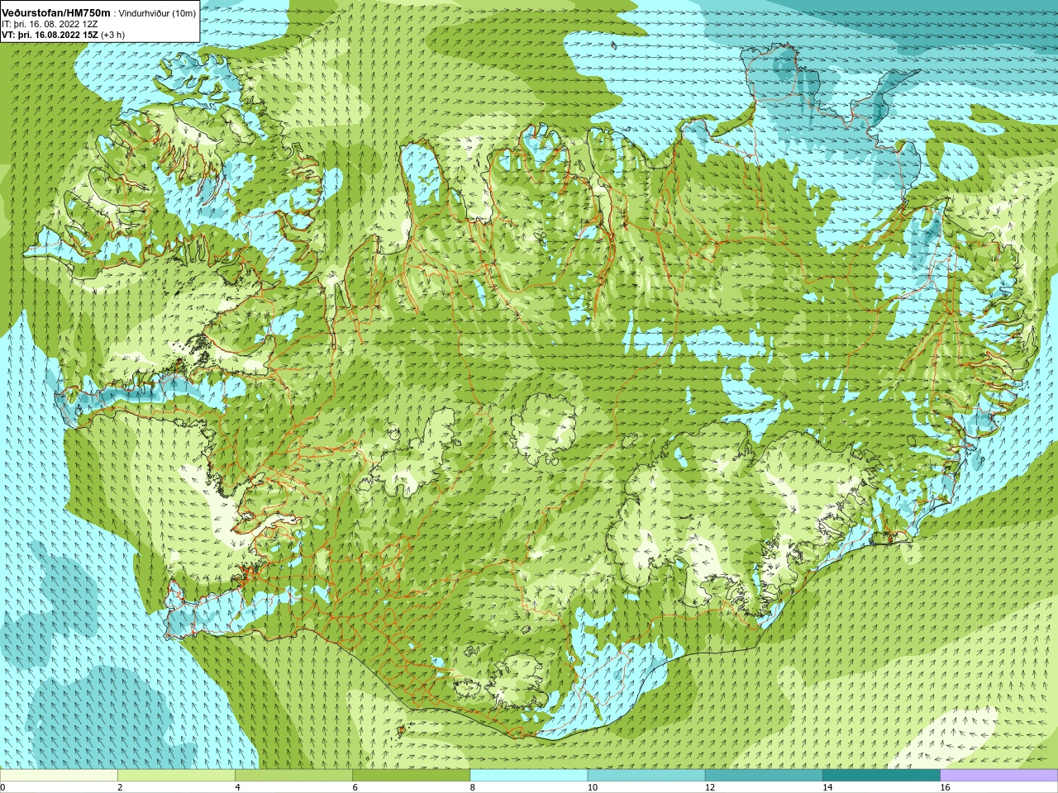Click the Vindurhviður (10m) label
Screen dimensions: 1058x793
(158, 13)
